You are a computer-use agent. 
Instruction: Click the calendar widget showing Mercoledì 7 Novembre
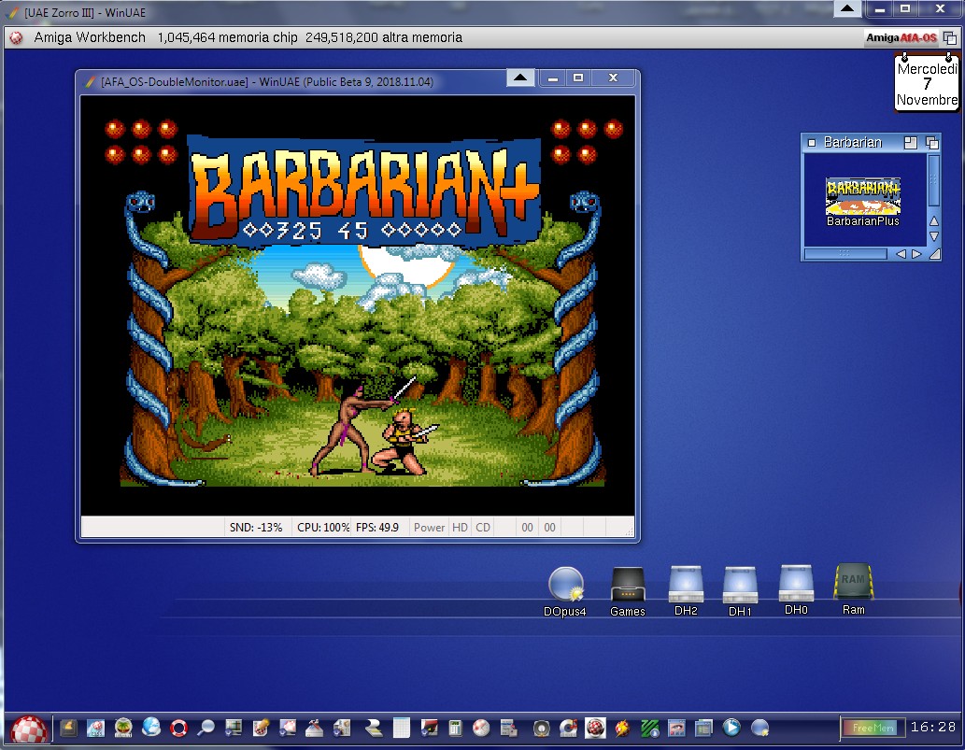click(x=927, y=84)
